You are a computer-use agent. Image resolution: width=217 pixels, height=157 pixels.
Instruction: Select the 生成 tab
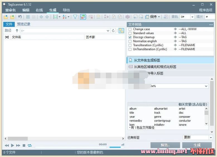tap(53, 10)
